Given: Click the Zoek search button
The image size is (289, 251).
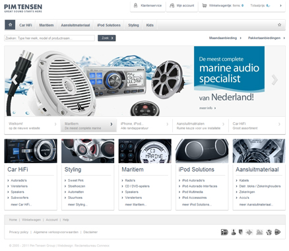Looking at the screenshot, I should pos(107,38).
